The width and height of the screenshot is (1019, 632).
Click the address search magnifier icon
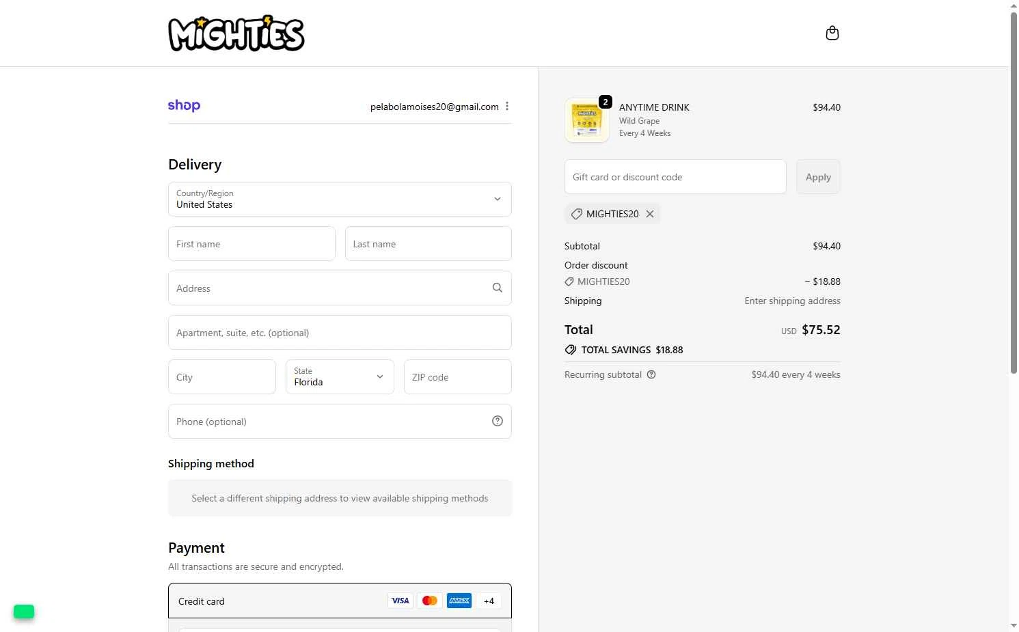click(x=498, y=288)
